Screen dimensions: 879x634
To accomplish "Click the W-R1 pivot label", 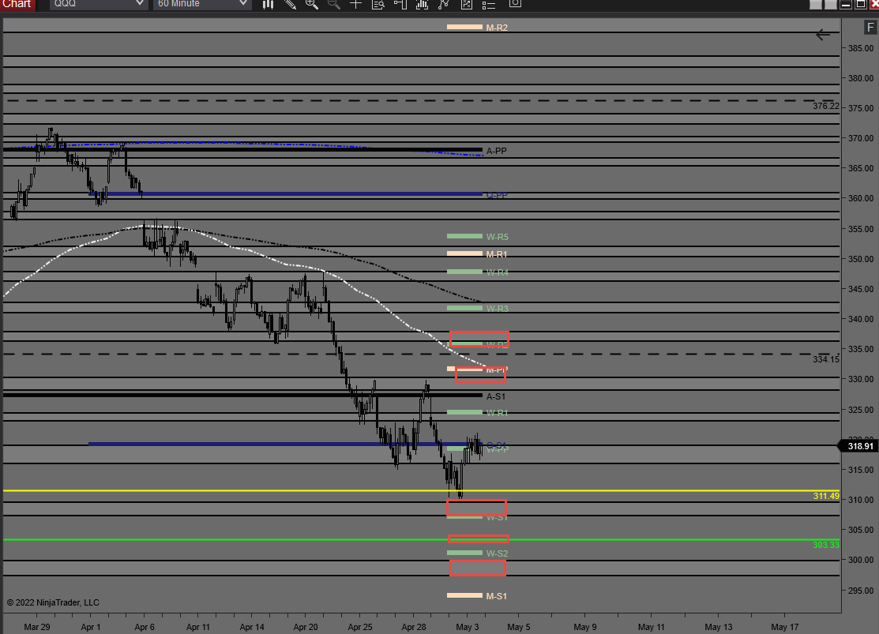I will (498, 413).
